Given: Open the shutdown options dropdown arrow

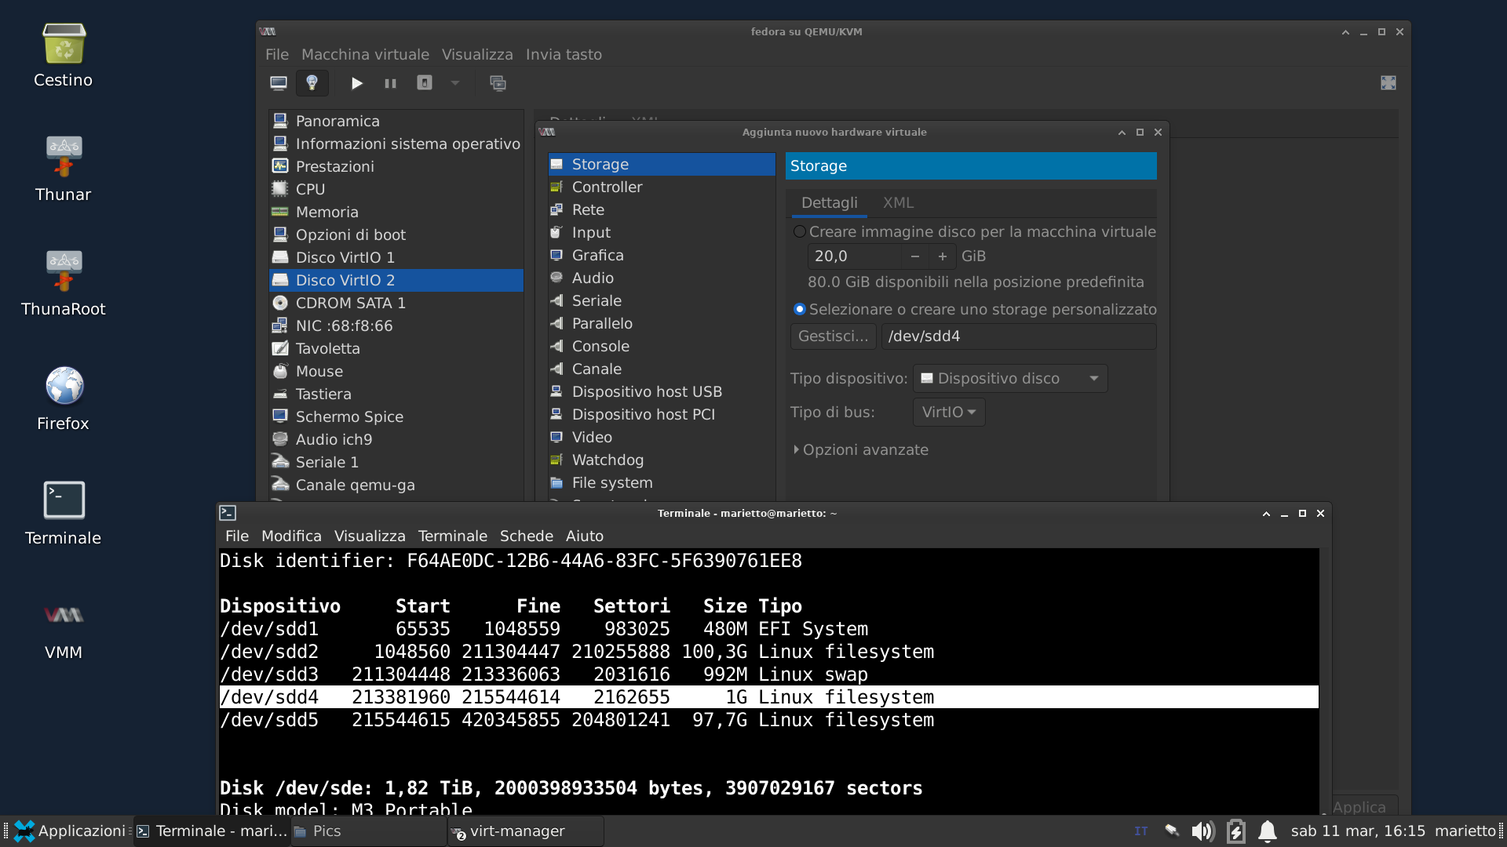Looking at the screenshot, I should (x=455, y=83).
